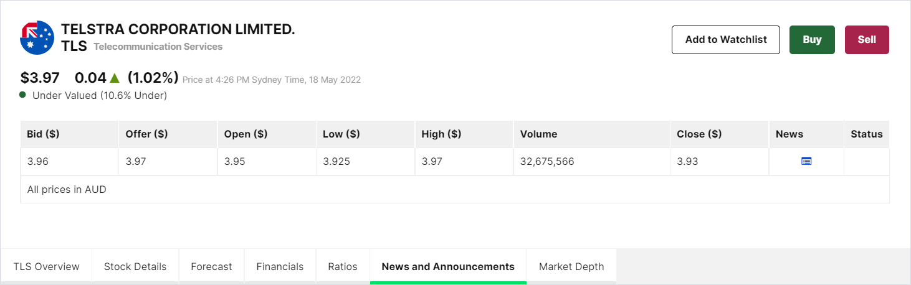Screen dimensions: 911x285
Task: Click the (1.02%) percentage change
Action: click(x=153, y=78)
